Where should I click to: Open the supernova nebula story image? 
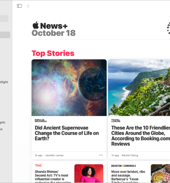click(x=69, y=88)
